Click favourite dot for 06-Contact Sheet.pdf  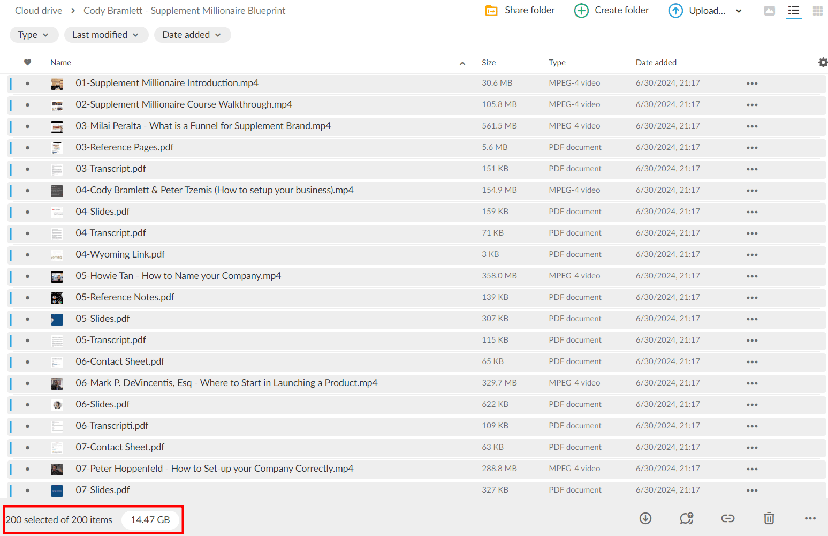click(x=28, y=362)
